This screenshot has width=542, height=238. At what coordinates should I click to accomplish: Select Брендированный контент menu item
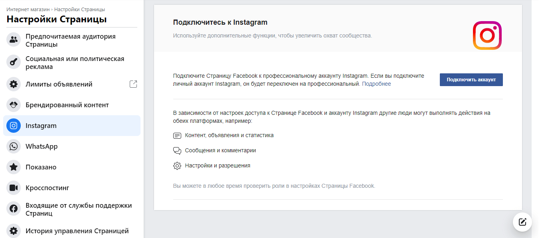(x=72, y=105)
